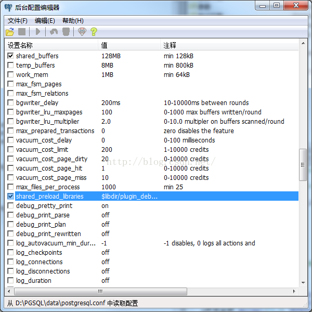Select the log_disconnections setting
The width and height of the screenshot is (312, 312).
pos(43,271)
